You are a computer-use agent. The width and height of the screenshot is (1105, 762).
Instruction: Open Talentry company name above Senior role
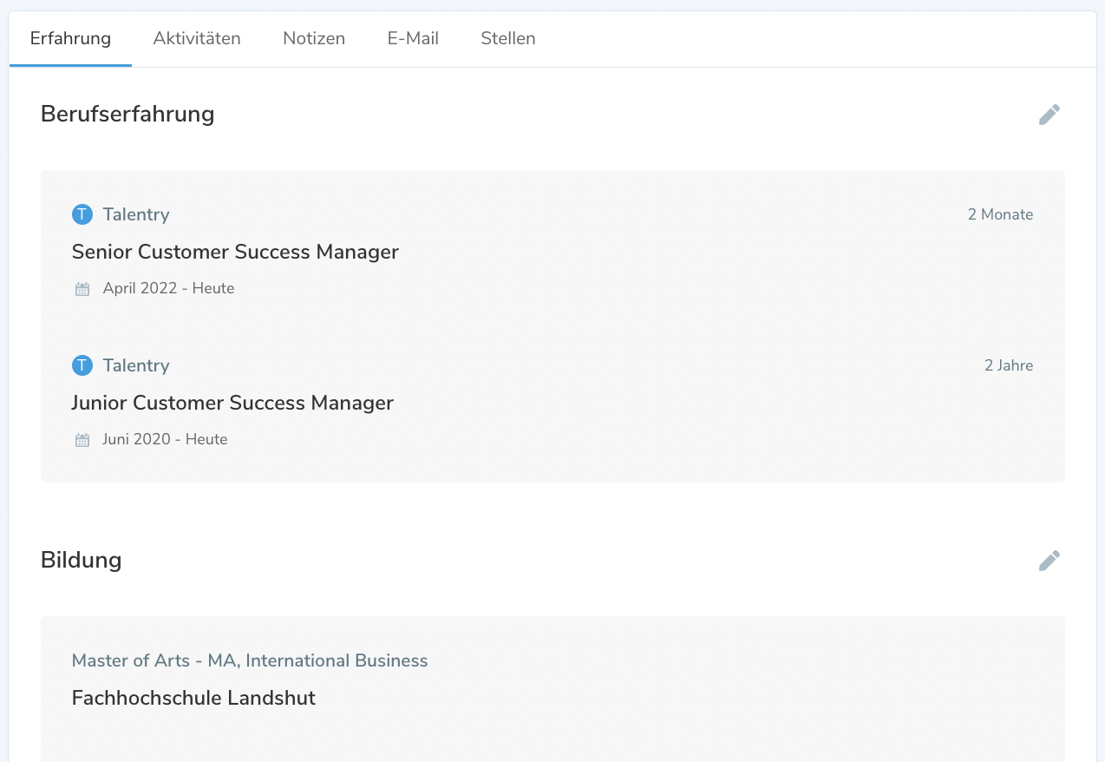[x=136, y=214]
